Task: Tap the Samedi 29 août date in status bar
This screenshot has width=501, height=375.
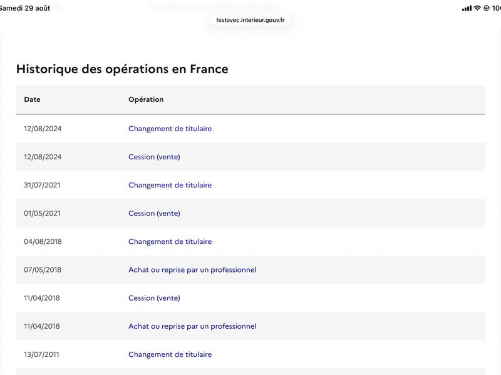Action: pyautogui.click(x=25, y=8)
